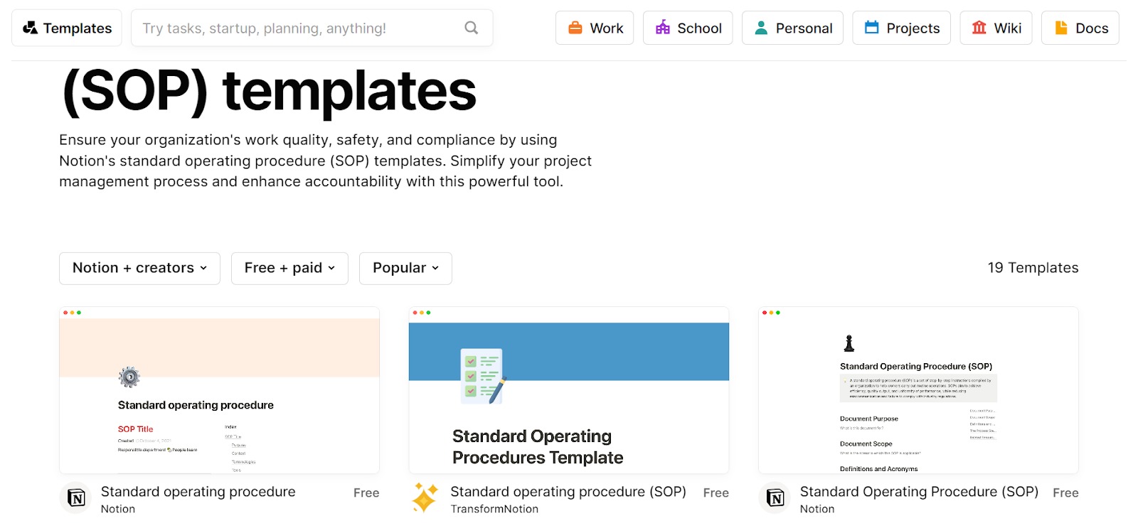Click the Templates shapes icon

click(x=30, y=28)
